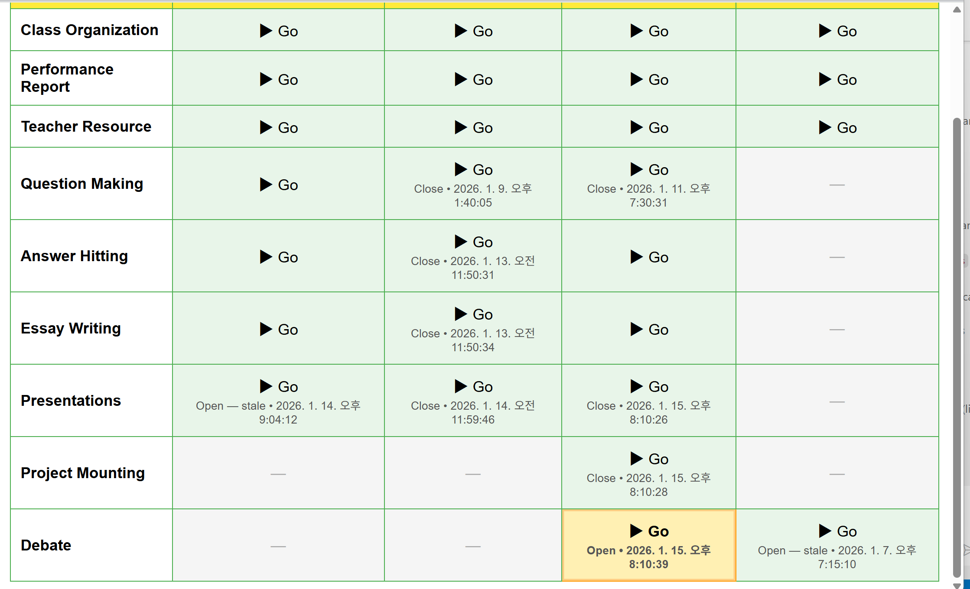970x589 pixels.
Task: Click the play icon above Question Making's 7:30:31 close time
Action: (636, 169)
